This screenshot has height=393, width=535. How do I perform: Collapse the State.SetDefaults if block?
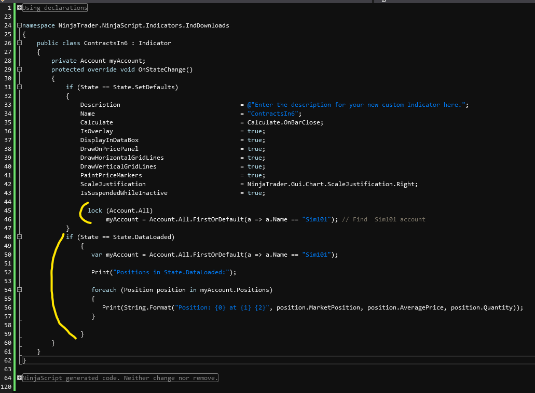pyautogui.click(x=19, y=87)
